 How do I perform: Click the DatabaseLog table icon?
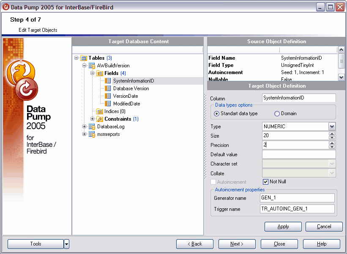pos(92,127)
